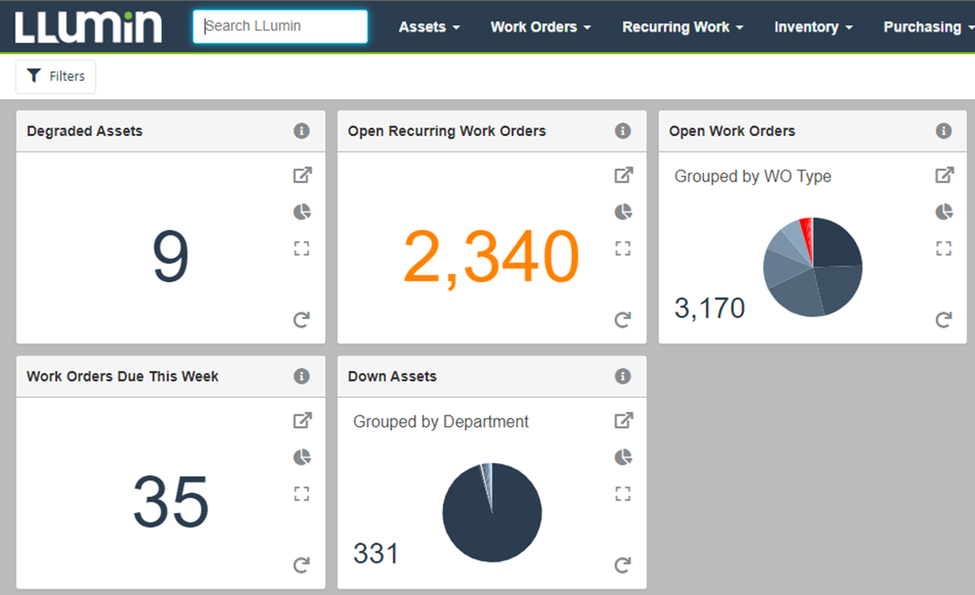This screenshot has width=975, height=595.
Task: Toggle pie chart view on Degraded Assets
Action: coord(302,212)
